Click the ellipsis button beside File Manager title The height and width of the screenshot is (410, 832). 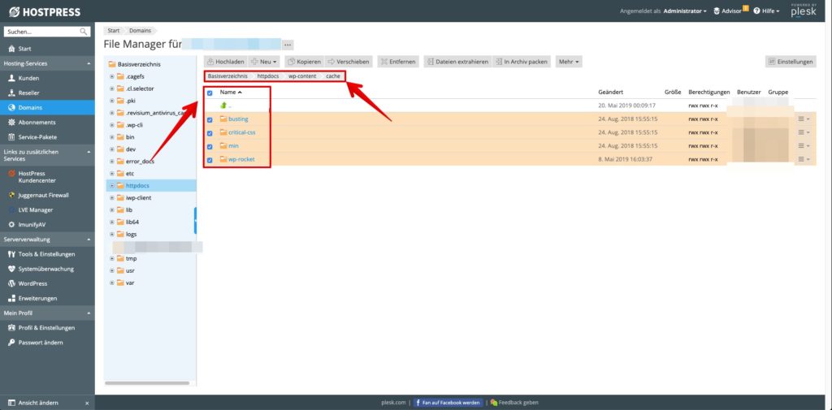coord(287,45)
